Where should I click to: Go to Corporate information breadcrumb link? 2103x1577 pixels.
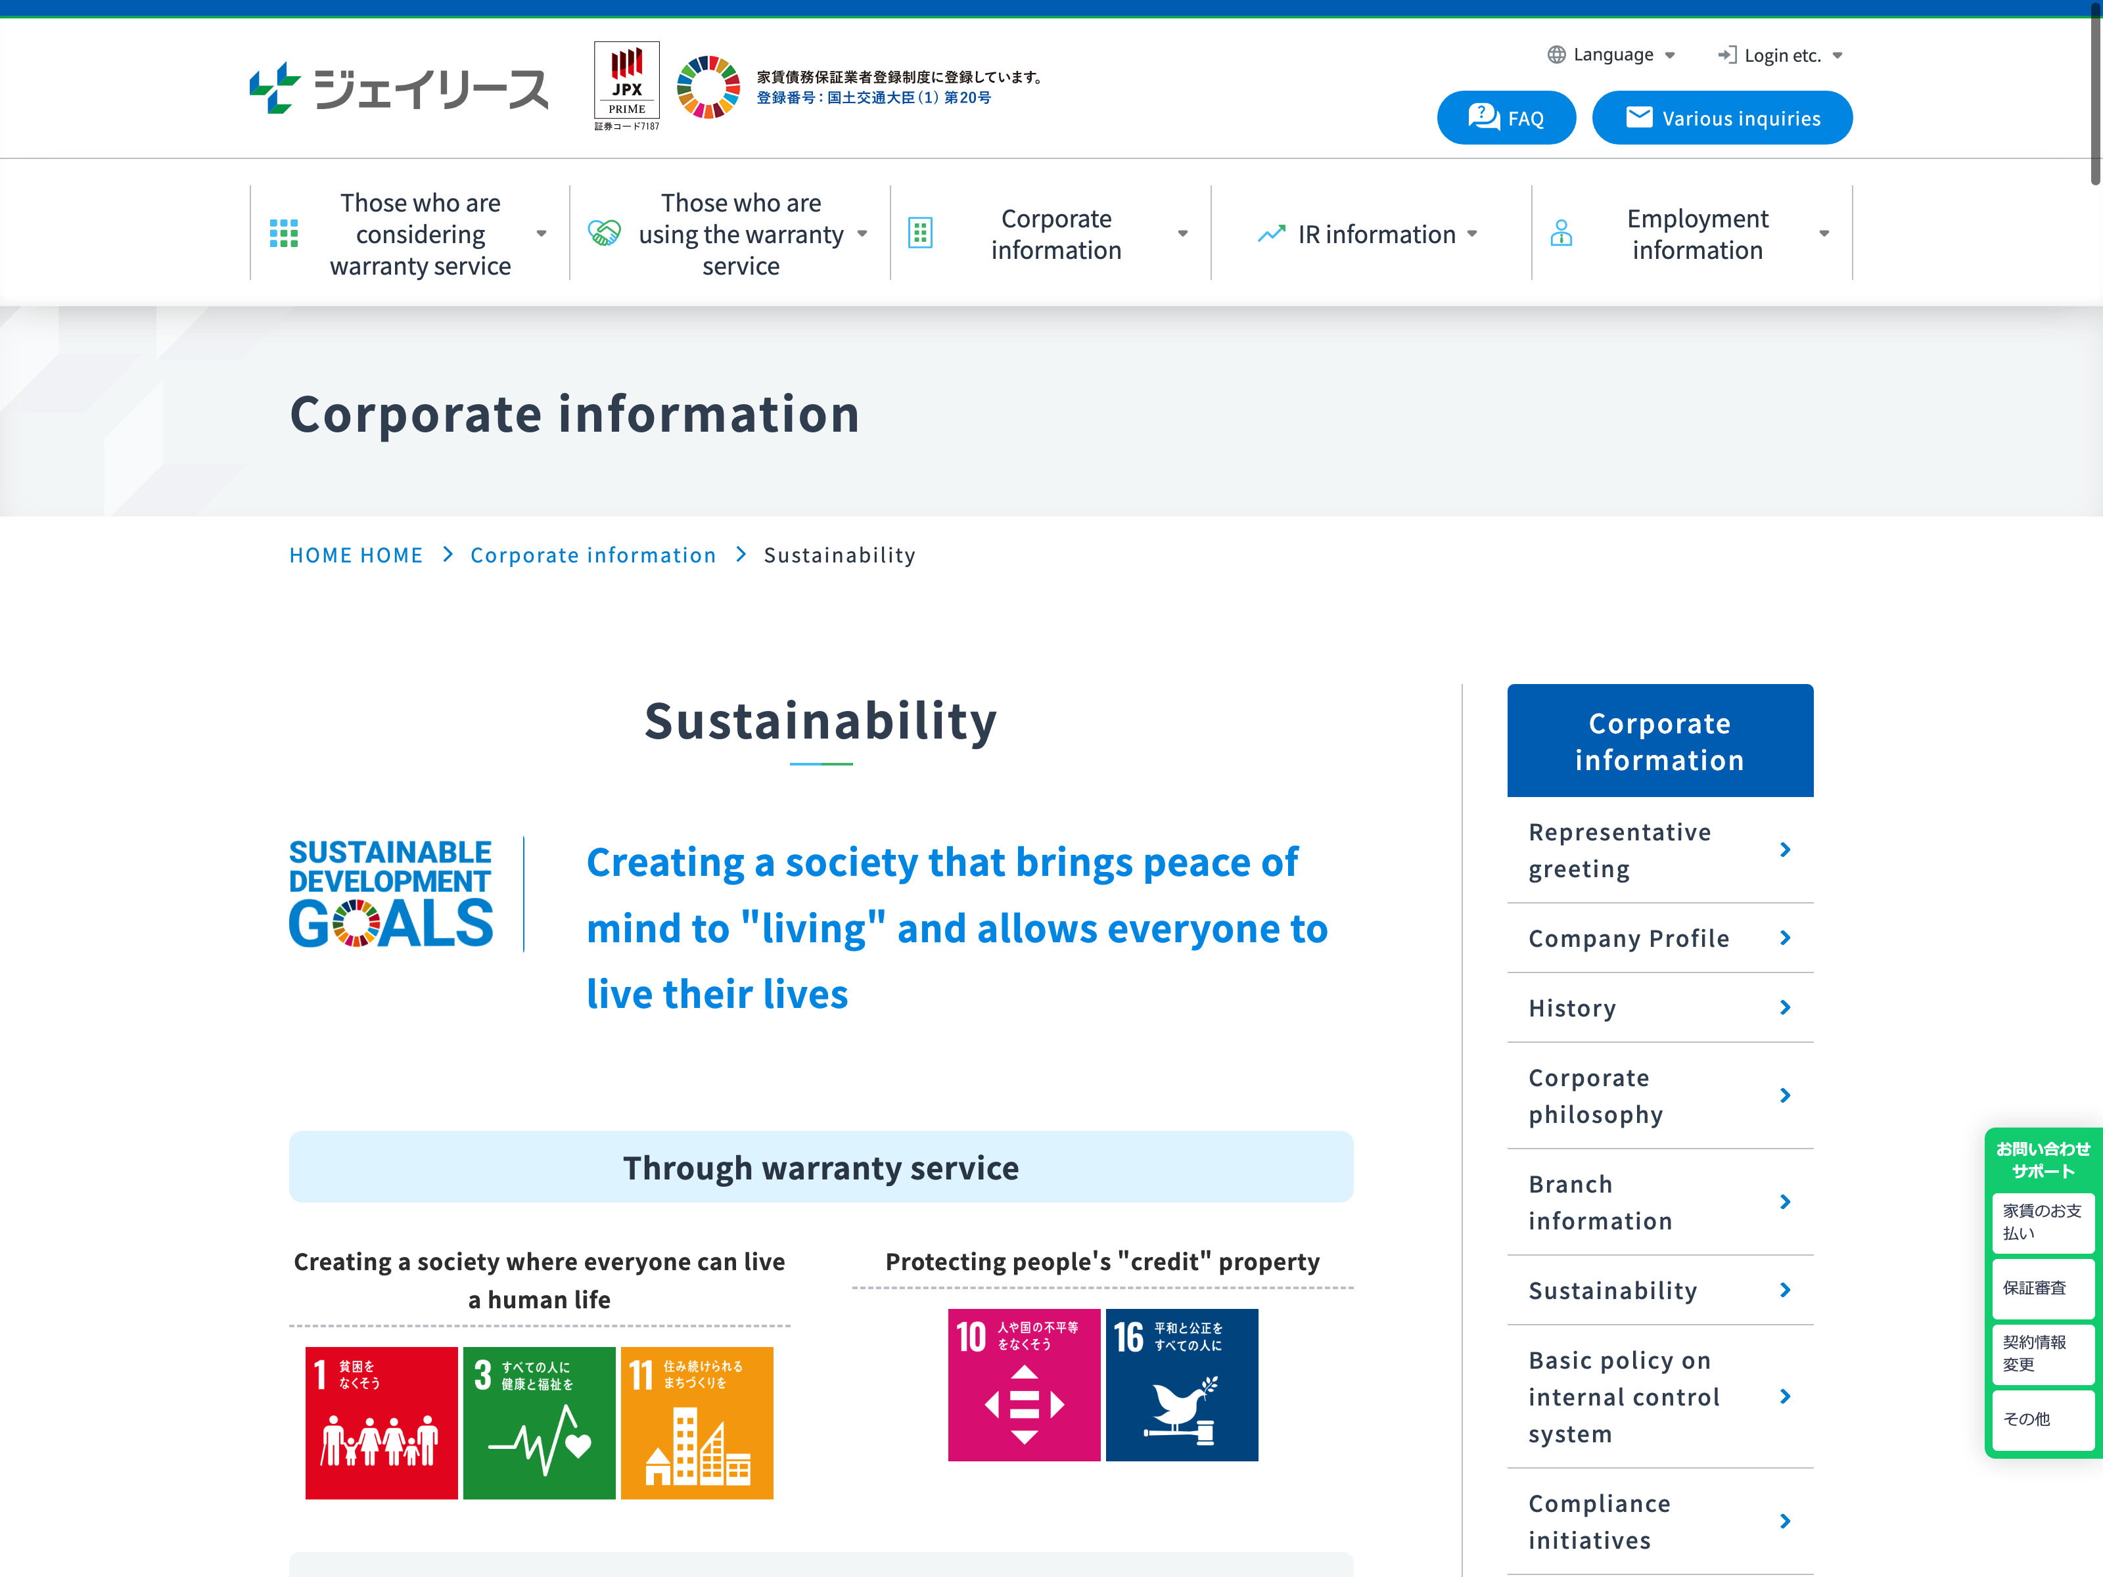coord(593,555)
